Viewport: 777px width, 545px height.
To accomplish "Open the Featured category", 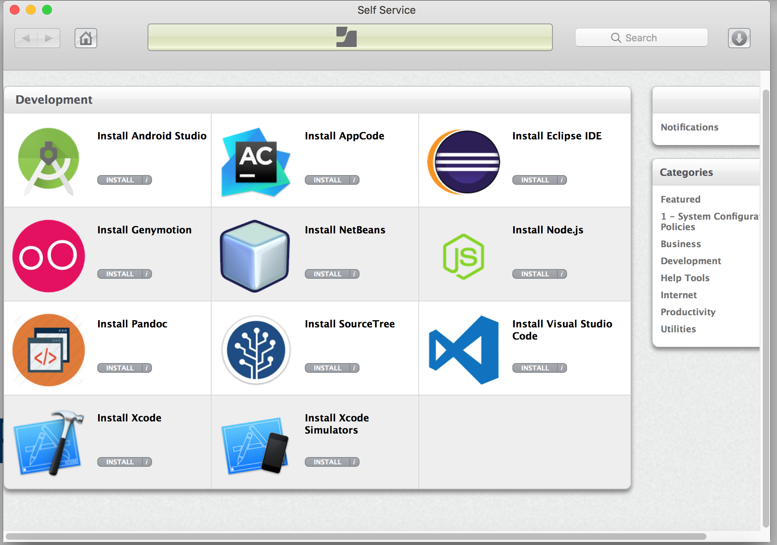I will (681, 199).
